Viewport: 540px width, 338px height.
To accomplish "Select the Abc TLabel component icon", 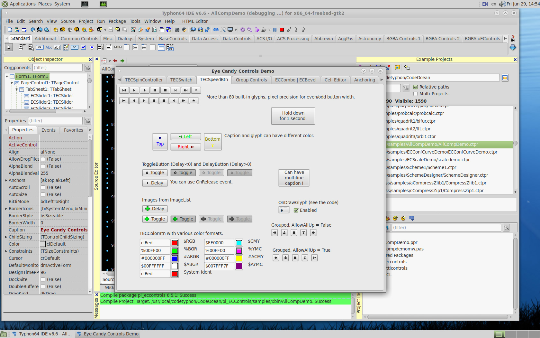I will tap(49, 47).
